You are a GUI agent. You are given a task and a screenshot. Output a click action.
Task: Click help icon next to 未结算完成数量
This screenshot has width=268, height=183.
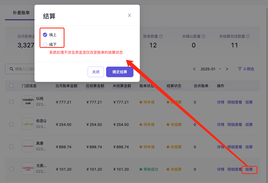coord(248,37)
